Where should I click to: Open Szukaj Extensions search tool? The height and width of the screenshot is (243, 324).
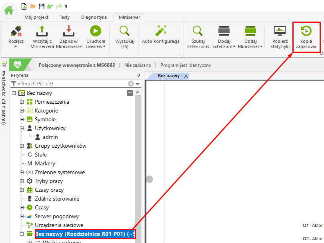point(198,32)
